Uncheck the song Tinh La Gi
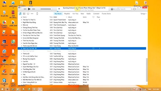This screenshot has height=91, width=161. click(21, 54)
